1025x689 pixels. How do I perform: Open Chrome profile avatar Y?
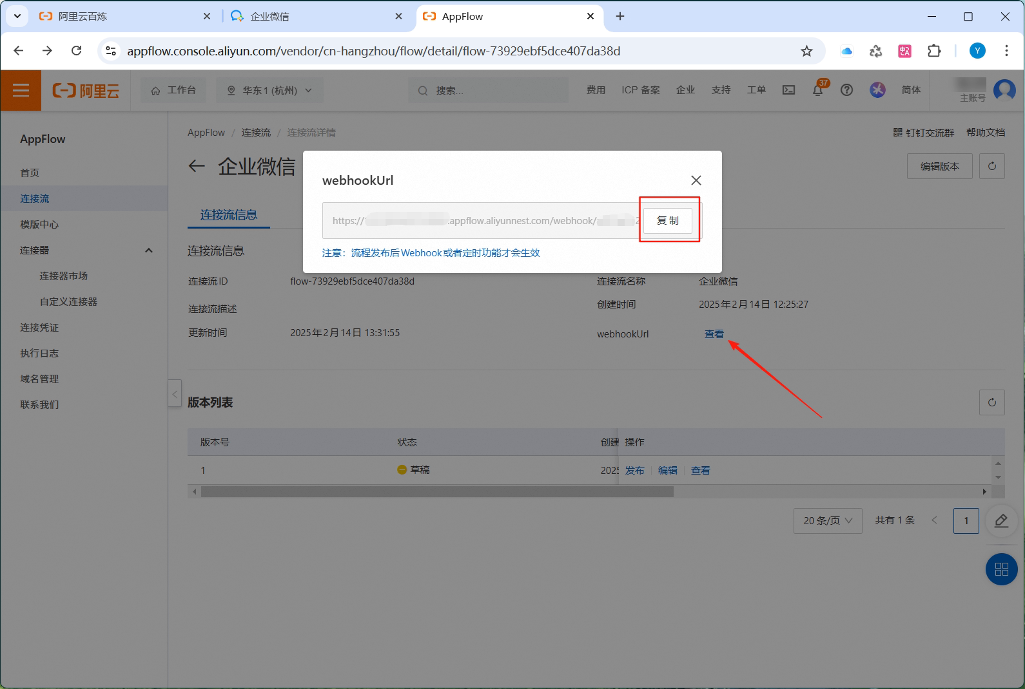977,51
